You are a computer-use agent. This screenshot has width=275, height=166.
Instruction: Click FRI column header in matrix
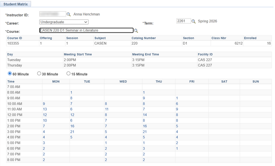click(192, 82)
